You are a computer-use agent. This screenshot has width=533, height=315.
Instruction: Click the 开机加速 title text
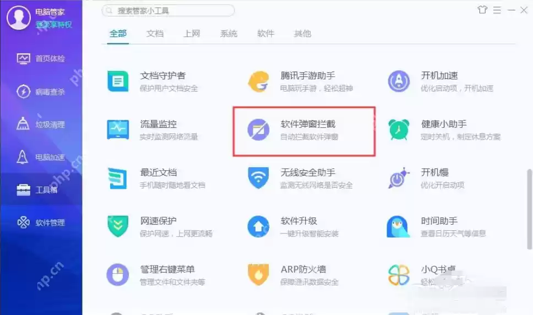click(x=439, y=75)
